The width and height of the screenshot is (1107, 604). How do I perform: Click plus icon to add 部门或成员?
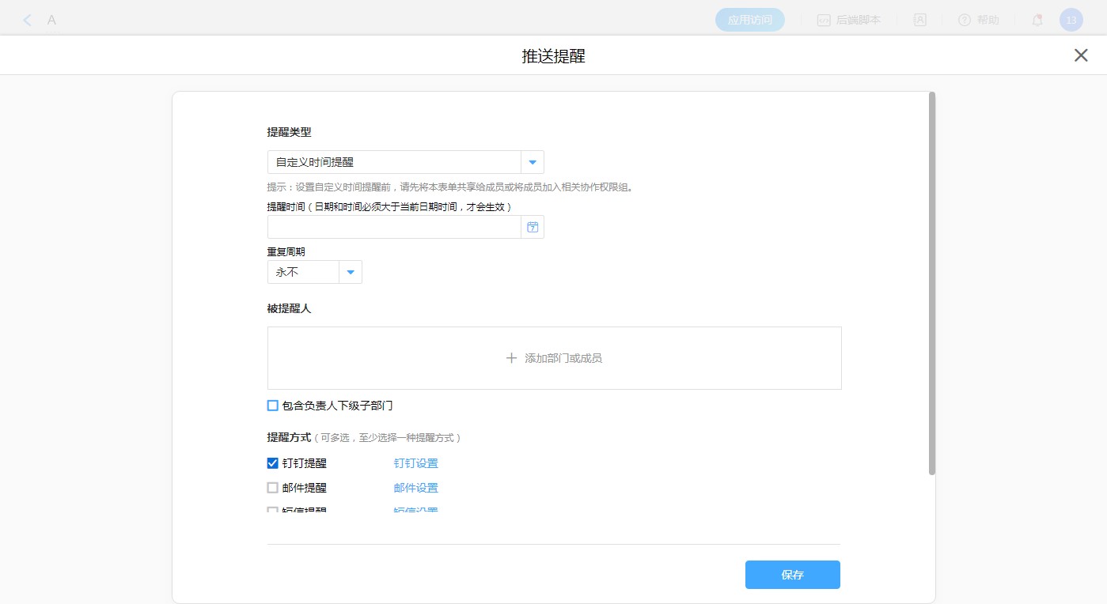pyautogui.click(x=511, y=358)
